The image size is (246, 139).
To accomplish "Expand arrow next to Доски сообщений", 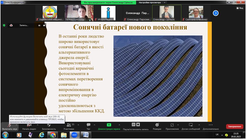I will [199, 125].
